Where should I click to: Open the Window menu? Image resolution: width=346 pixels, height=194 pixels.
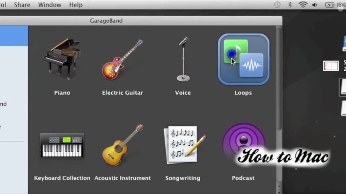(x=50, y=5)
